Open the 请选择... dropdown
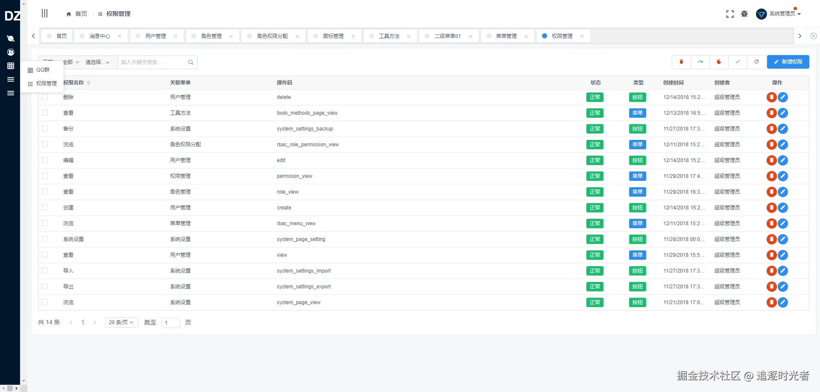The image size is (820, 392). [97, 62]
